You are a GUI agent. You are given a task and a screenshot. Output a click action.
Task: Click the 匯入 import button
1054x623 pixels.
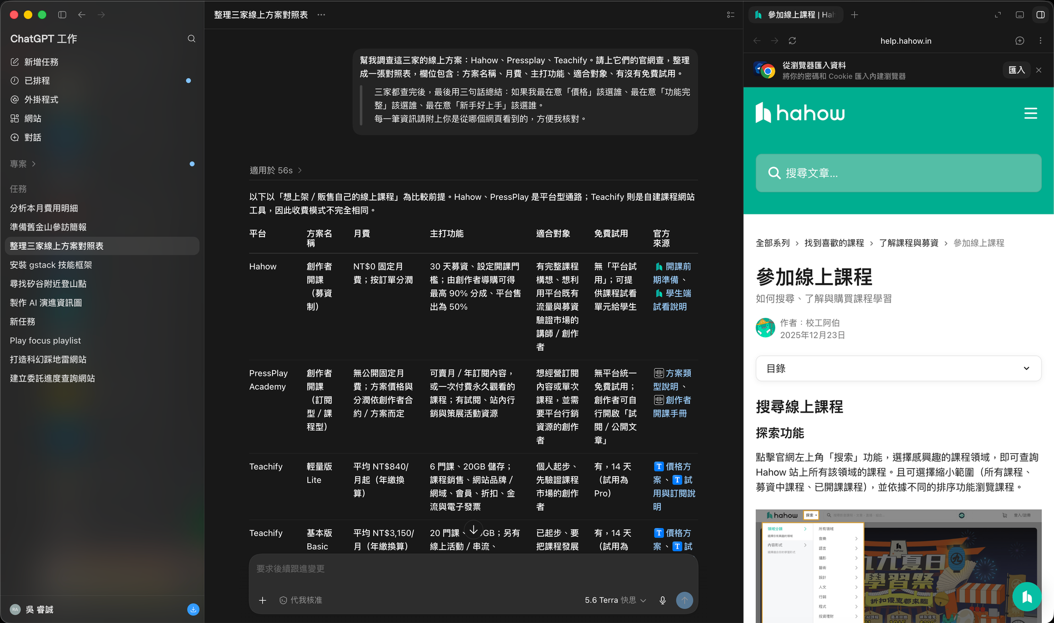pyautogui.click(x=1016, y=70)
